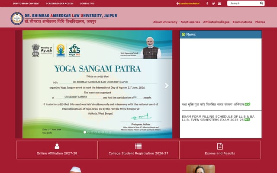This screenshot has width=277, height=173.
Task: Click Skip to Main Content link
Action: click(26, 3)
